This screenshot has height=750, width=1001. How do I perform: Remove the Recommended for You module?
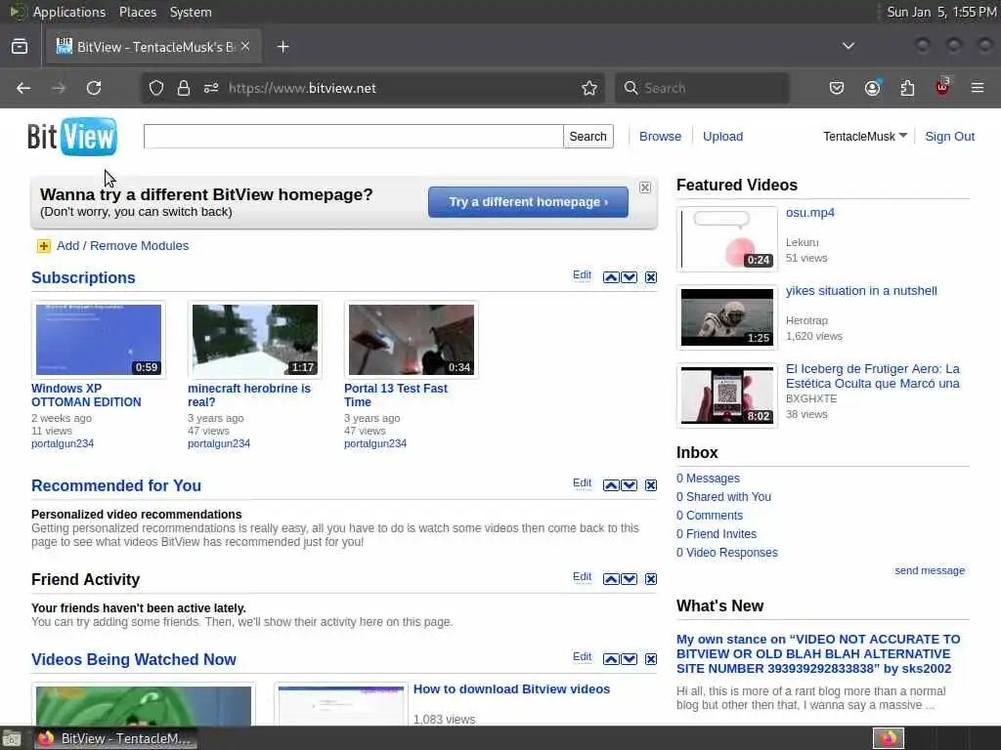click(x=650, y=485)
